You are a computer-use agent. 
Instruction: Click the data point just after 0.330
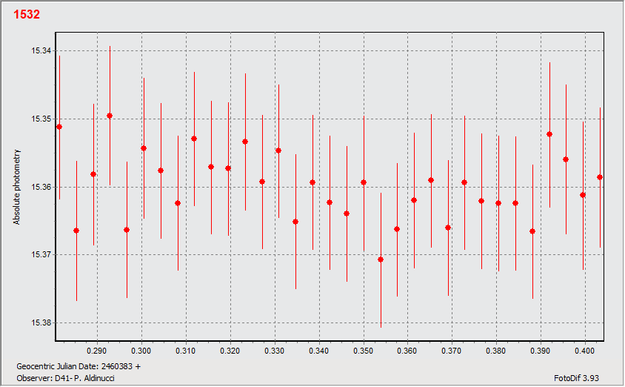tap(278, 150)
